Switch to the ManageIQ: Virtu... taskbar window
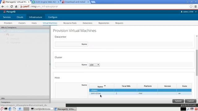This screenshot has height=111, width=198. 65,109
